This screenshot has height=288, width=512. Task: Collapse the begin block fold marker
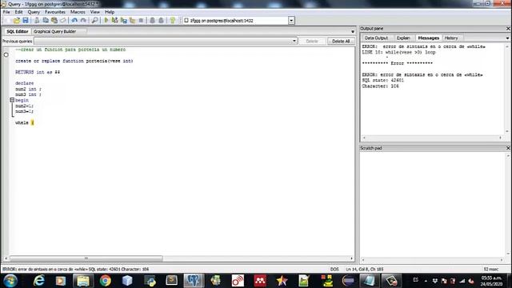coord(12,100)
